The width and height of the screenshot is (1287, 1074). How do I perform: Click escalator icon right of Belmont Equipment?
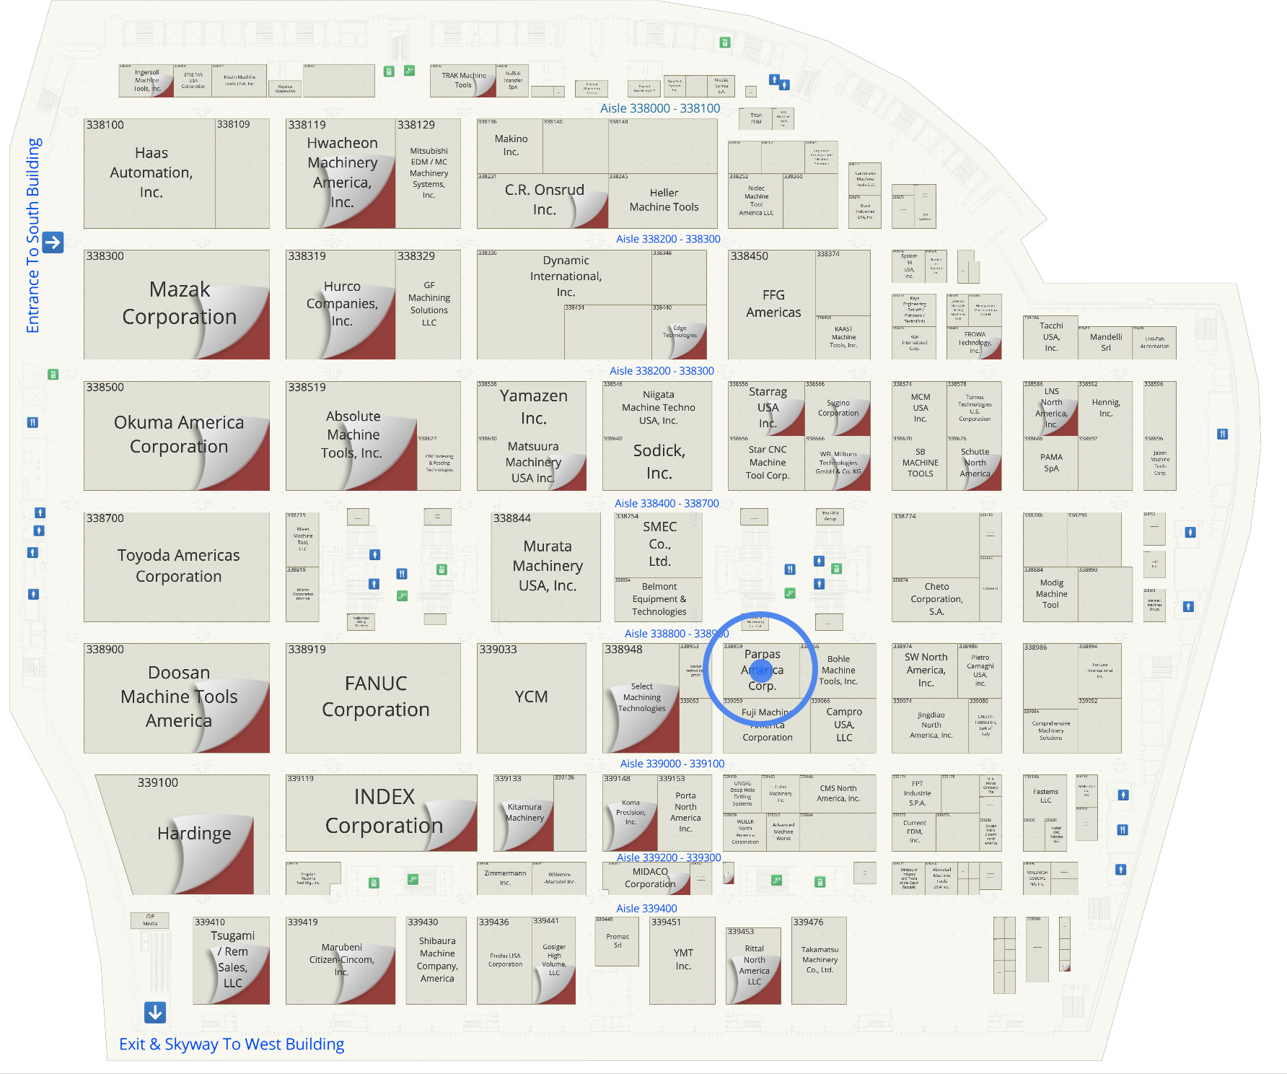tap(790, 593)
